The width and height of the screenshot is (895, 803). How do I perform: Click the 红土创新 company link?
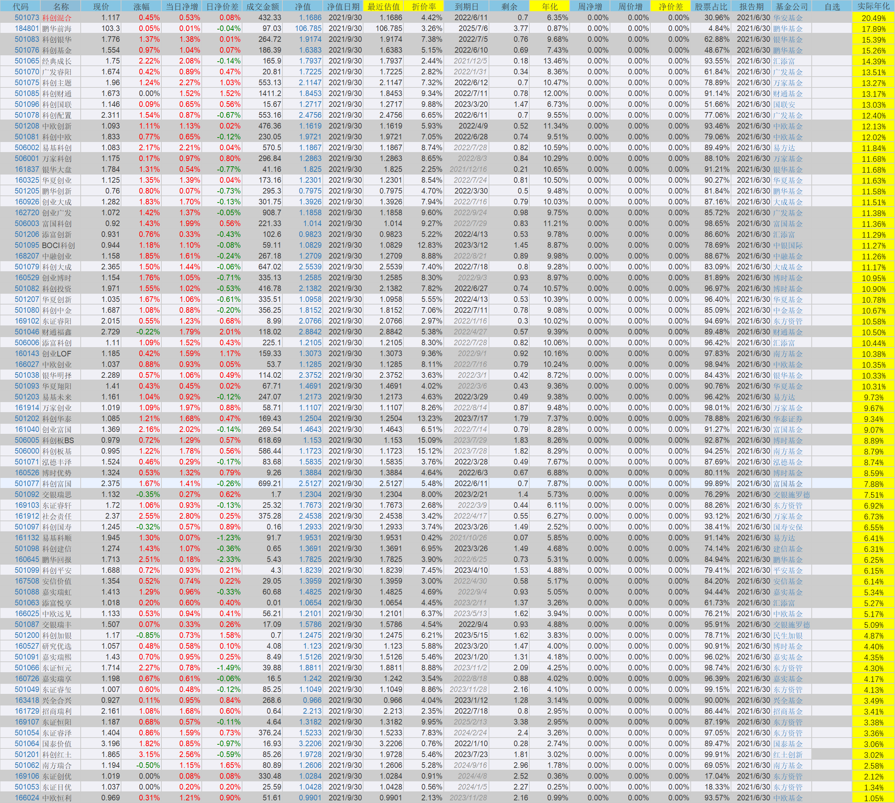click(x=788, y=755)
